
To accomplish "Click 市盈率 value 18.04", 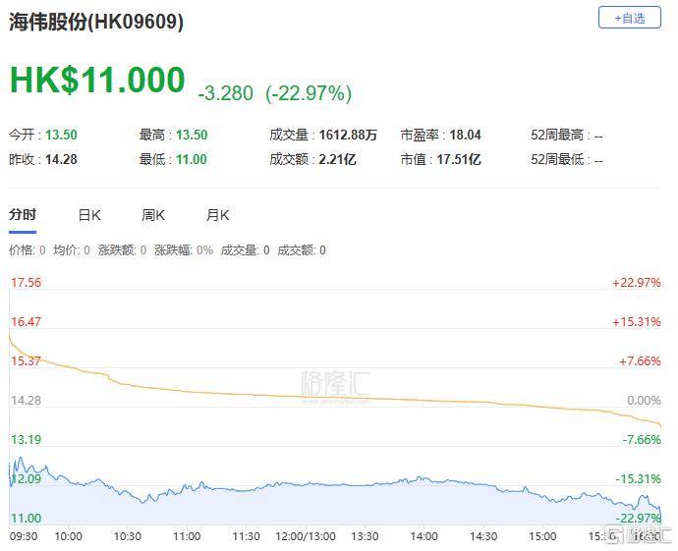I will [465, 135].
